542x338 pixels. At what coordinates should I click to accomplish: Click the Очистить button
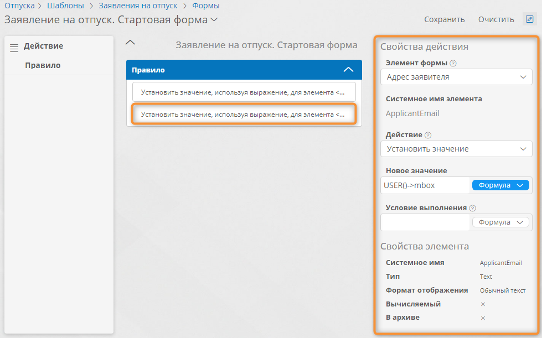point(496,19)
